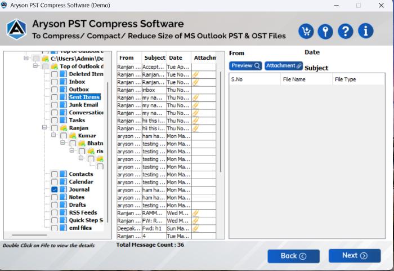
Task: Collapse the Kumar folder node
Action: [x=53, y=135]
